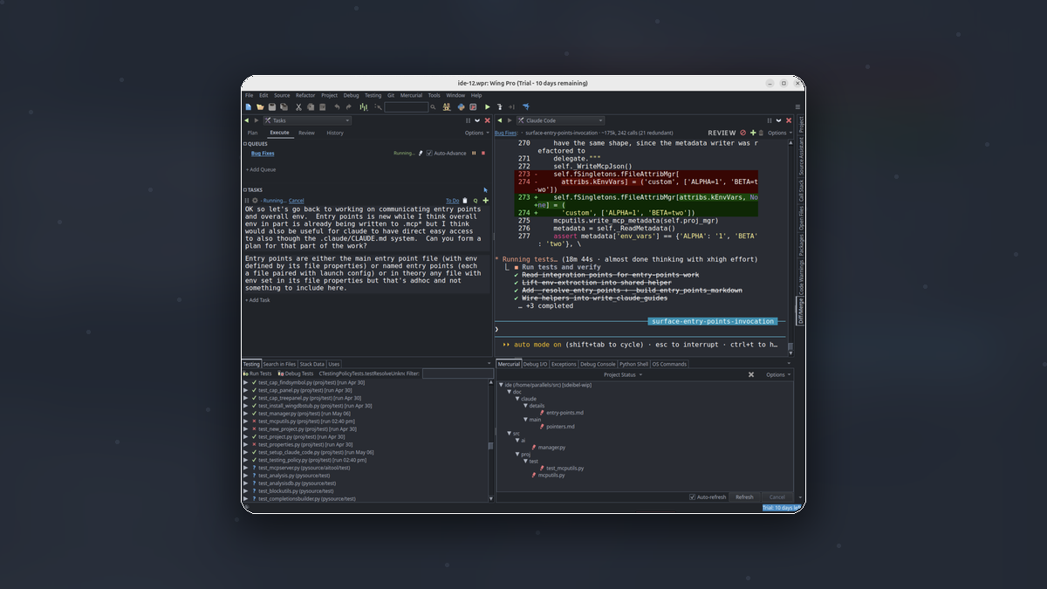This screenshot has height=589, width=1047.
Task: Edit the Bug Fixes queue pencil icon
Action: (421, 154)
